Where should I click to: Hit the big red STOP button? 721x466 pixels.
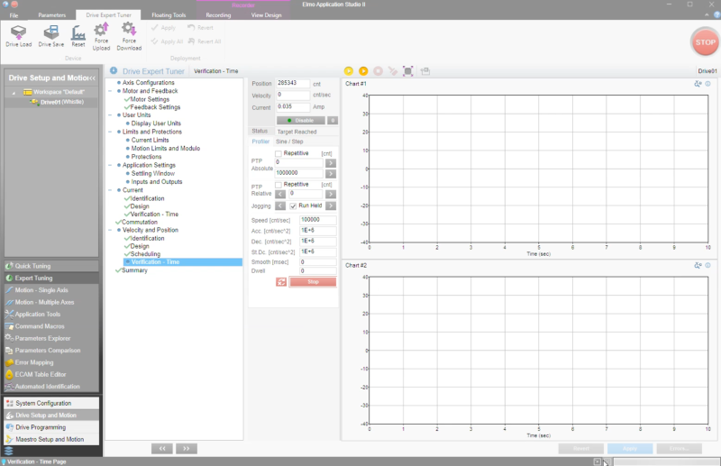click(705, 42)
